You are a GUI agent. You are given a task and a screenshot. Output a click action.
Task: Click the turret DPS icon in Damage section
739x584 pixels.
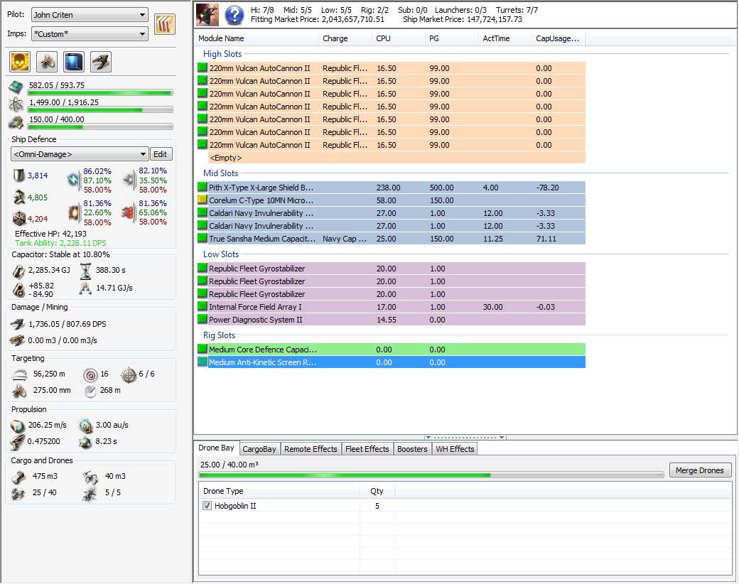pyautogui.click(x=18, y=324)
